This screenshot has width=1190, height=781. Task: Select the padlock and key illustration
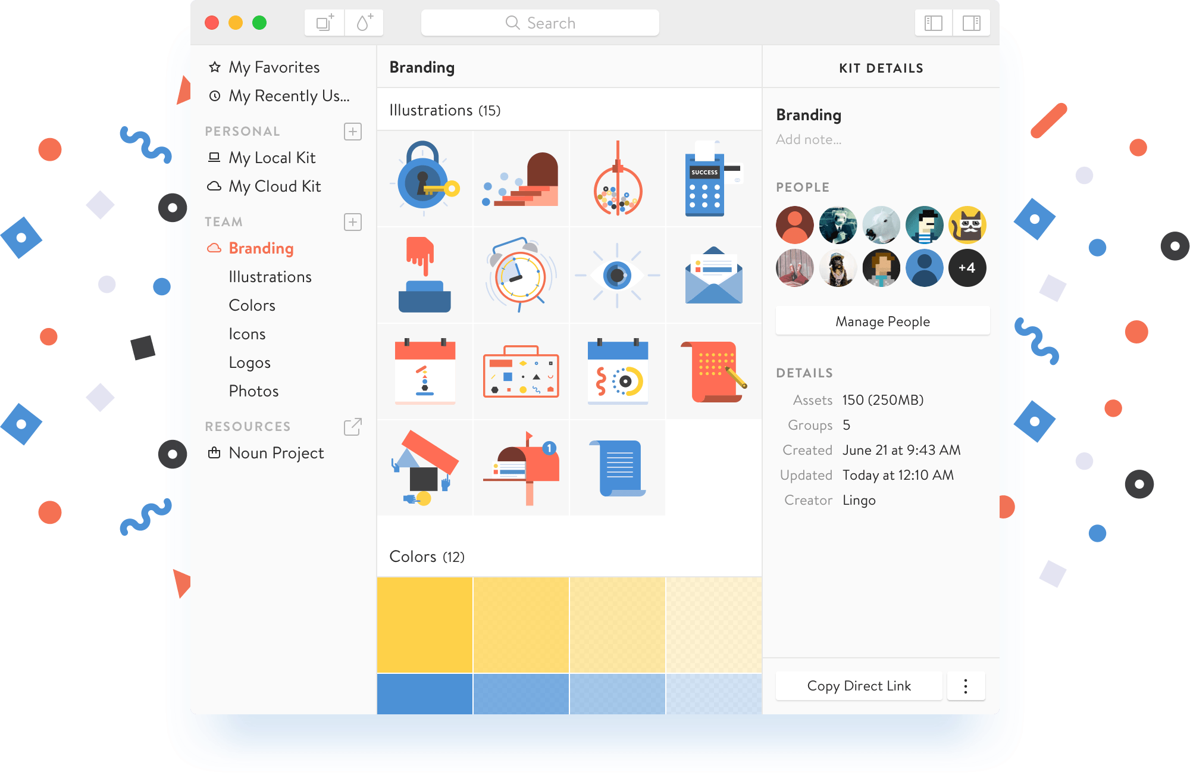425,179
